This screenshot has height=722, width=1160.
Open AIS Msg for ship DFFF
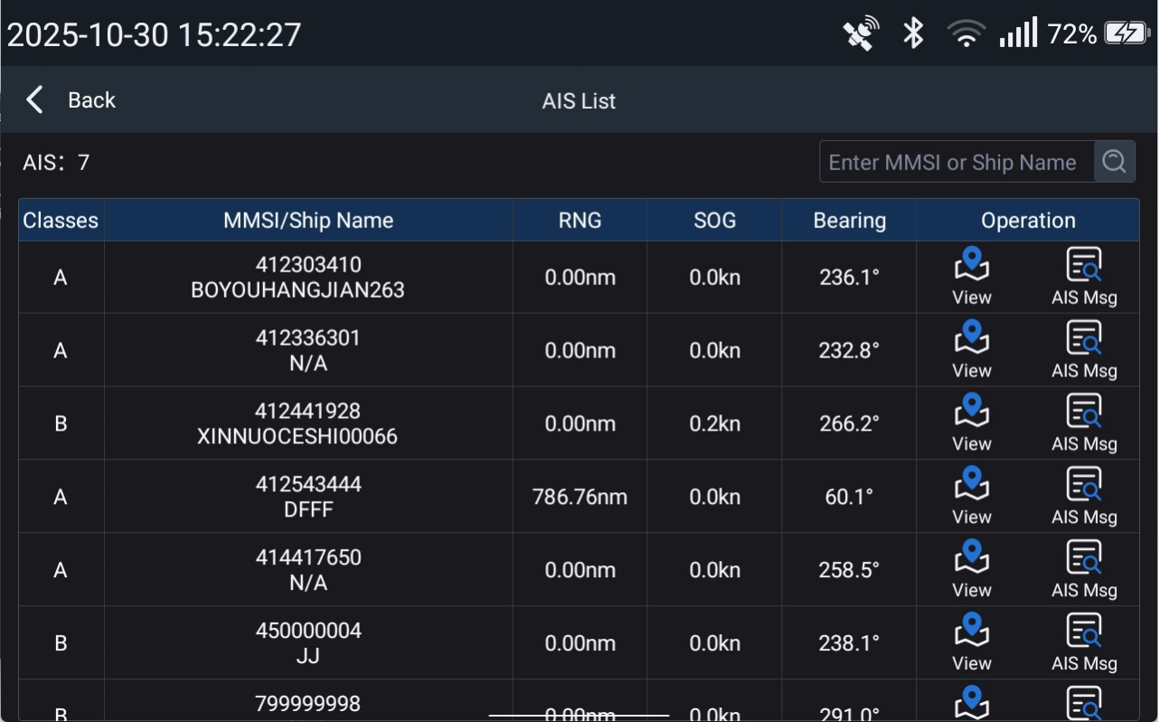pos(1084,497)
